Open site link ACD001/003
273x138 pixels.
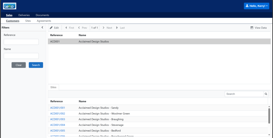pyautogui.click(x=58, y=119)
